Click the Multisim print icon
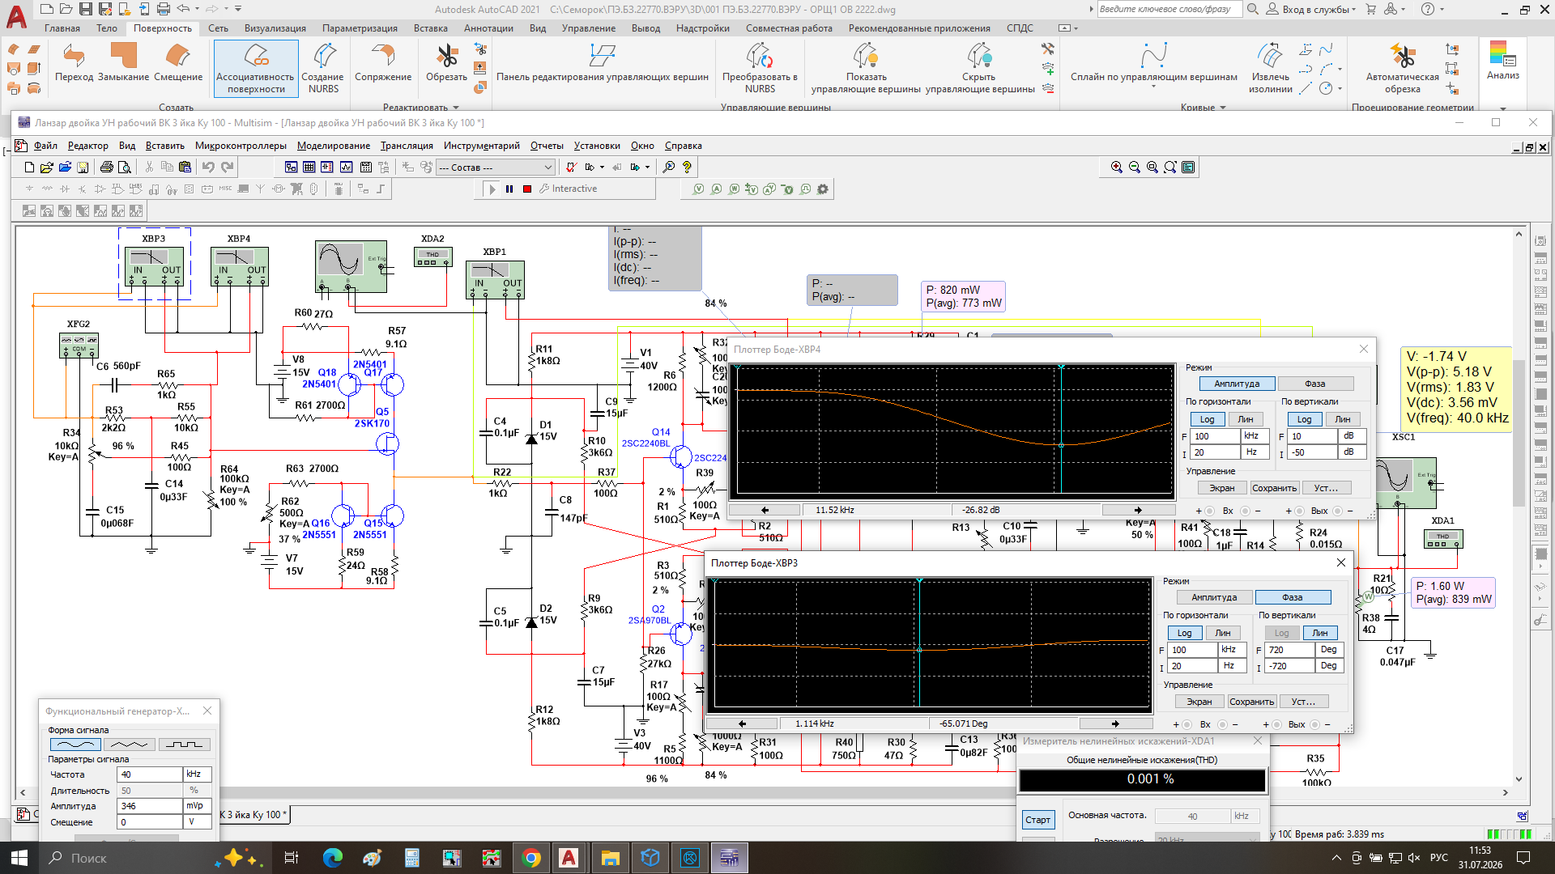This screenshot has height=874, width=1555. pyautogui.click(x=106, y=168)
